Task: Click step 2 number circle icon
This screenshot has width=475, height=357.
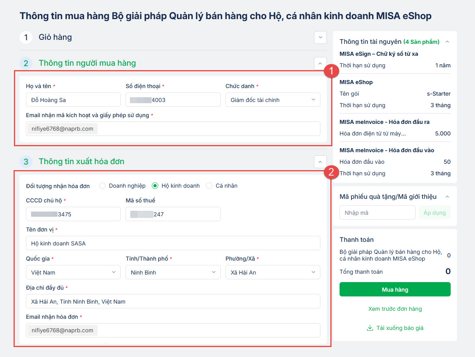Action: pos(26,63)
